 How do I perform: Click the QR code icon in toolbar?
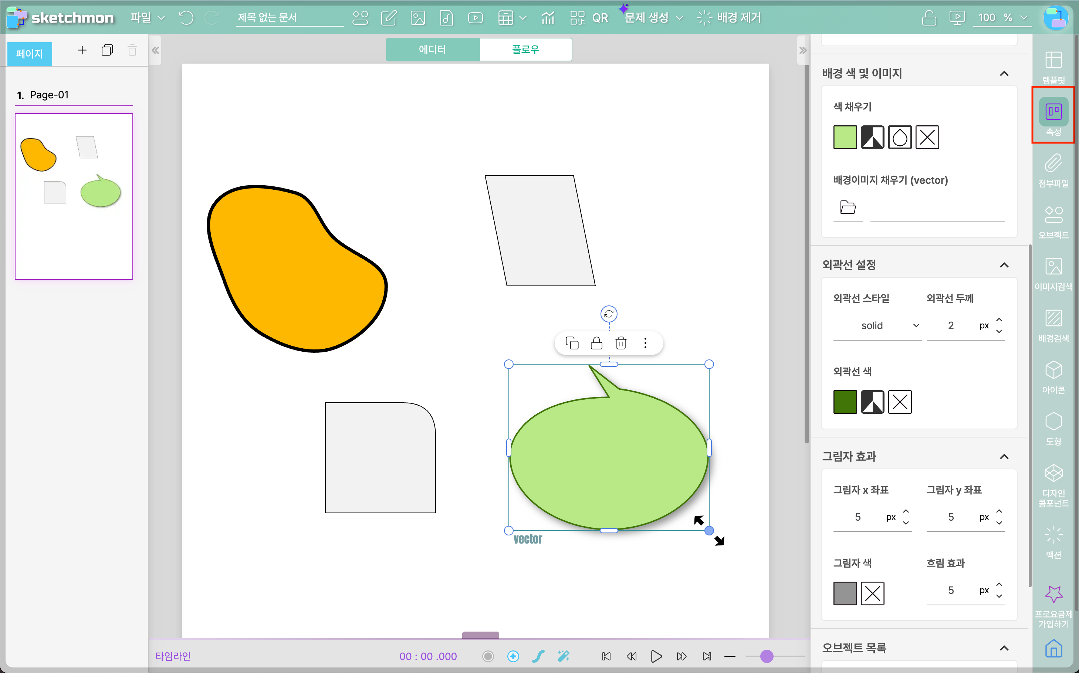coord(577,18)
